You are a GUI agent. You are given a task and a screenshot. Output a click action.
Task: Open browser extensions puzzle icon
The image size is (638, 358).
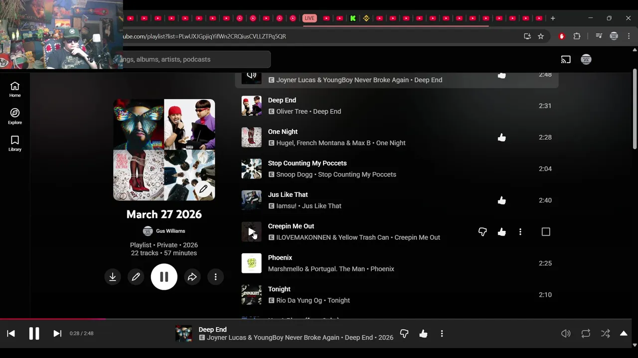[577, 36]
